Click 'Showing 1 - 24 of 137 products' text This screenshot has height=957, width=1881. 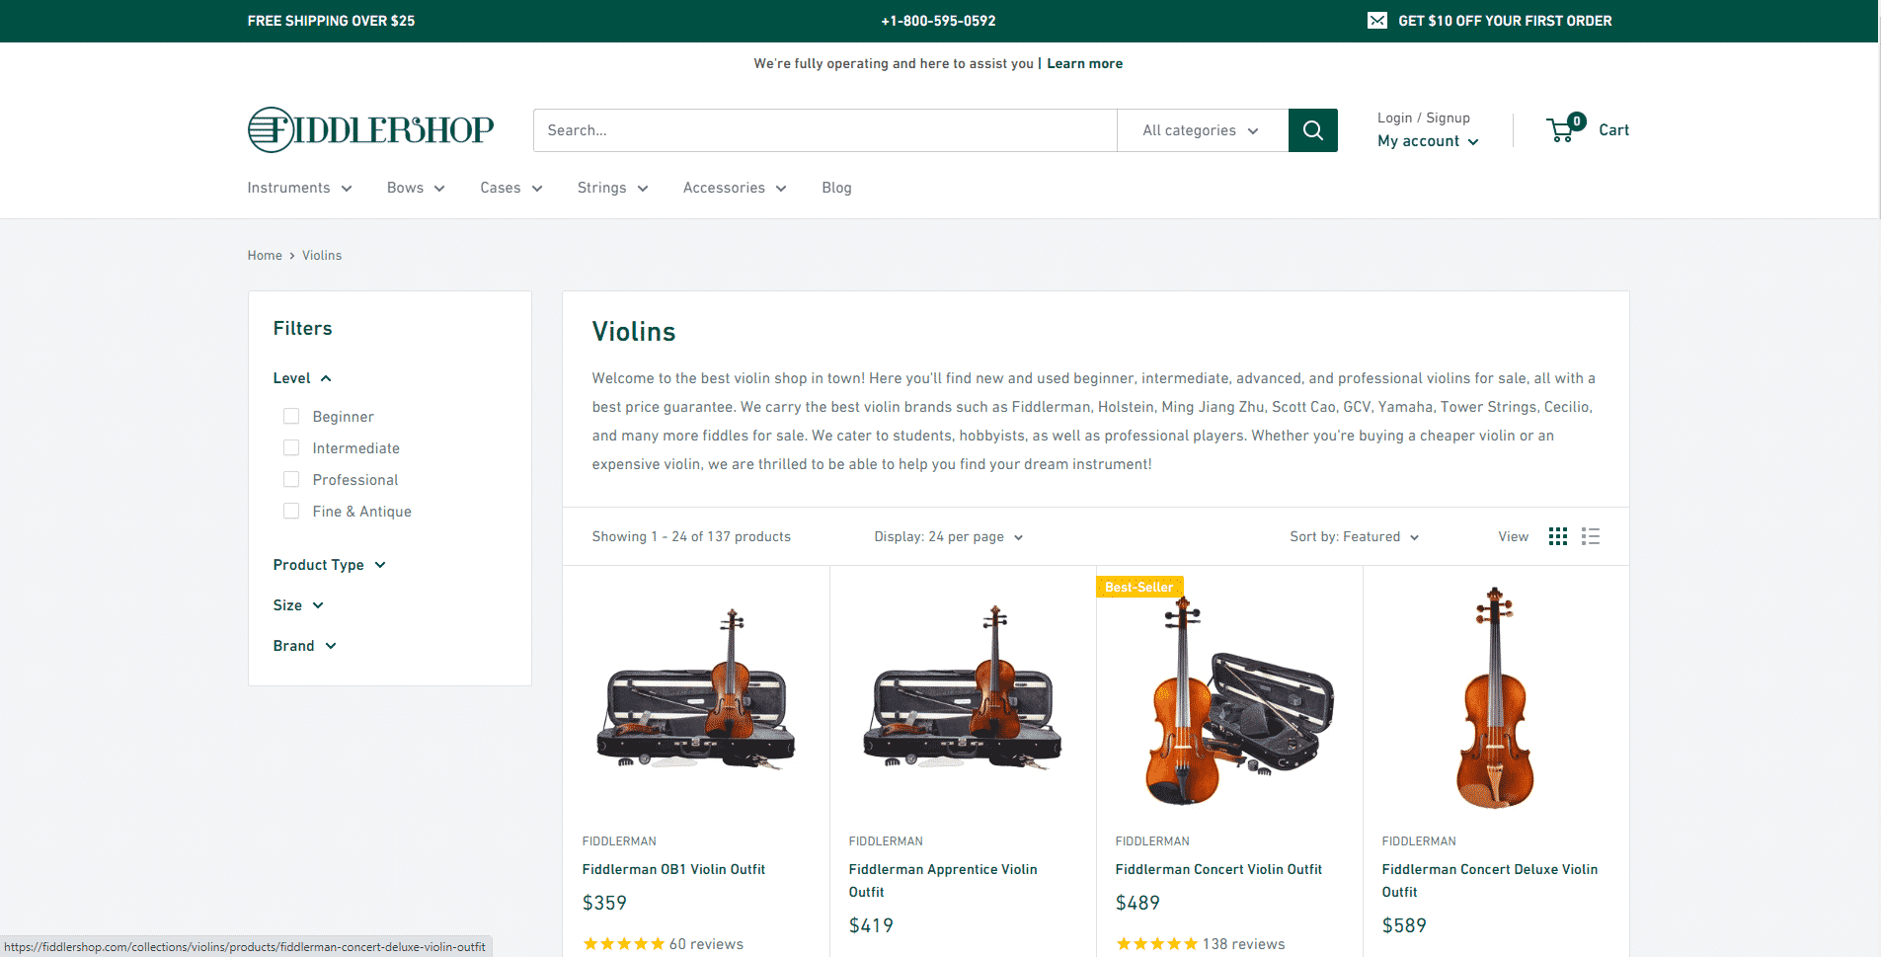pyautogui.click(x=691, y=536)
